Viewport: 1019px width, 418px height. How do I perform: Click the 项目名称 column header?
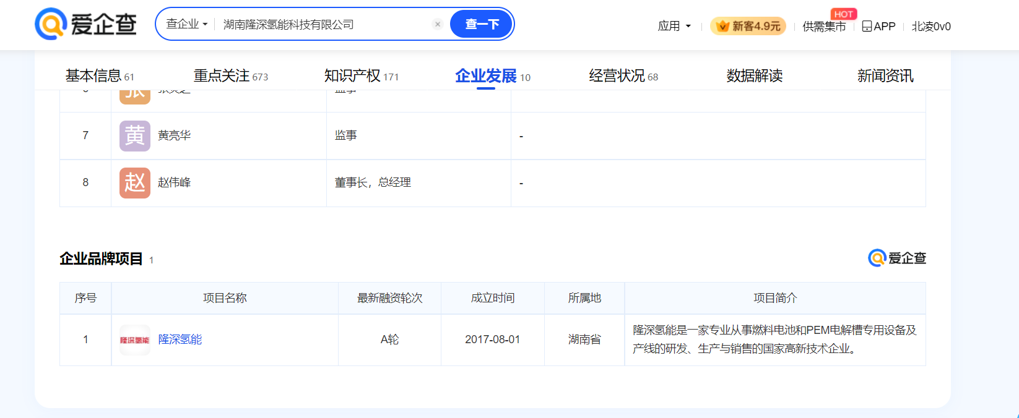225,298
